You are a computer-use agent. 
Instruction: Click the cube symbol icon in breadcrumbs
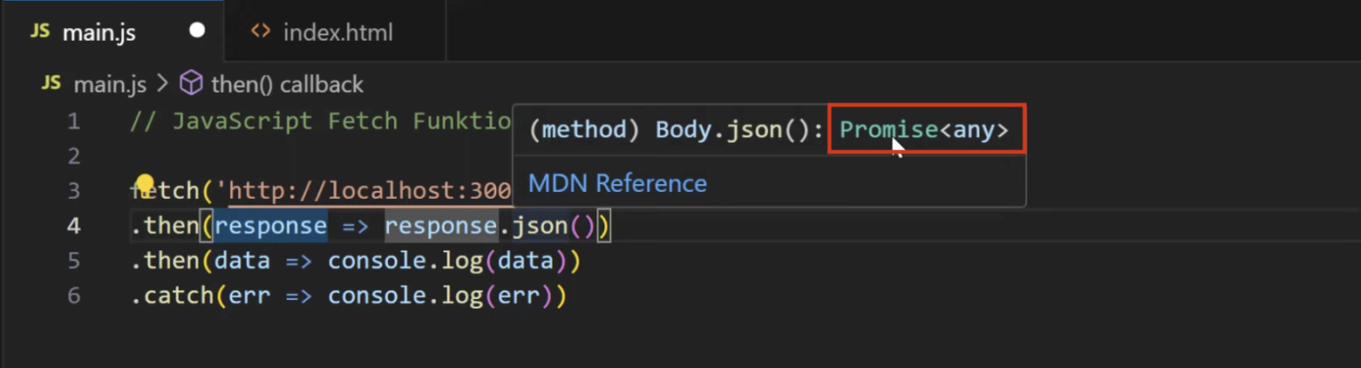coord(191,84)
